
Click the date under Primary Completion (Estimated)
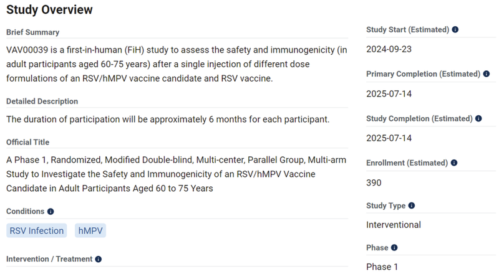389,94
